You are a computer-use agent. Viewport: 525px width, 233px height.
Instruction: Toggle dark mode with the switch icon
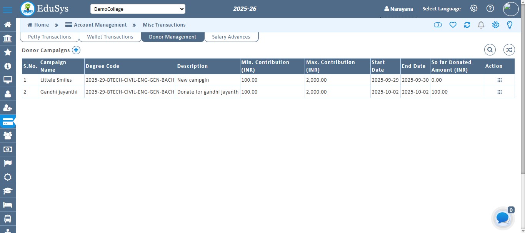438,25
